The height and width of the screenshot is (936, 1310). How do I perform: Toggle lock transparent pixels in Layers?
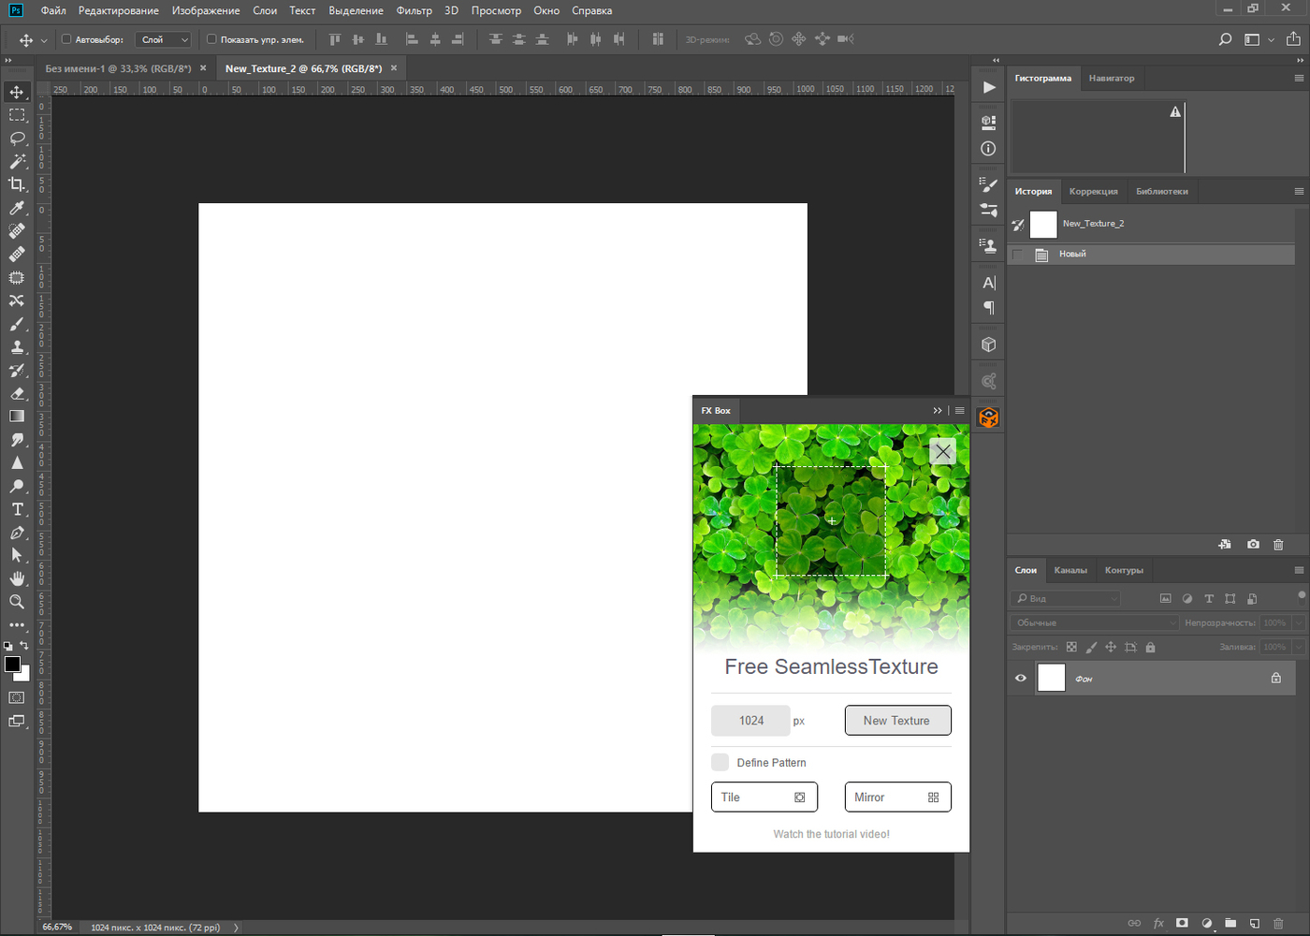(x=1071, y=647)
